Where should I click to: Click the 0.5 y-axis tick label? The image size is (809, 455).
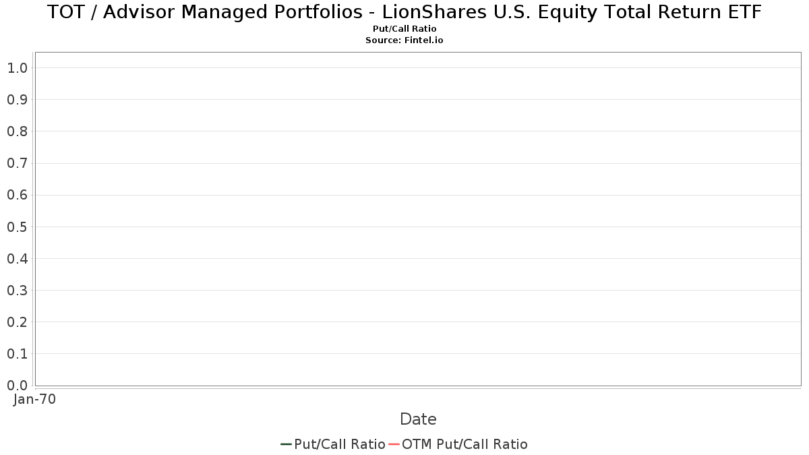click(17, 227)
